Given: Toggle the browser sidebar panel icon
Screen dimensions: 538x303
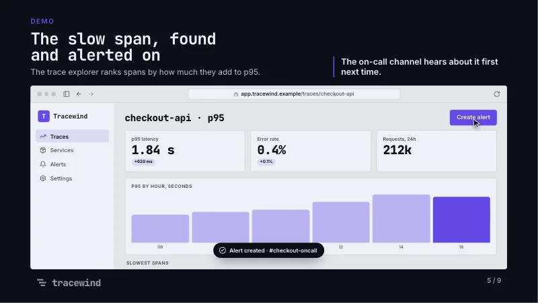Looking at the screenshot, I should 67,94.
